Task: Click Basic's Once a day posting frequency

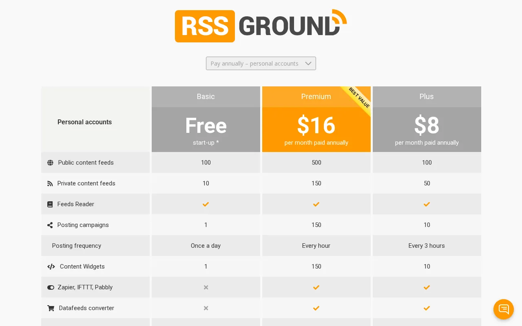Action: 206,246
